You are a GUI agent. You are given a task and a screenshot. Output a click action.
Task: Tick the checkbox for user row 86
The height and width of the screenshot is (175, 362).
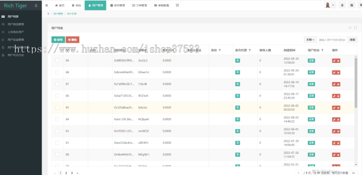pos(57,96)
